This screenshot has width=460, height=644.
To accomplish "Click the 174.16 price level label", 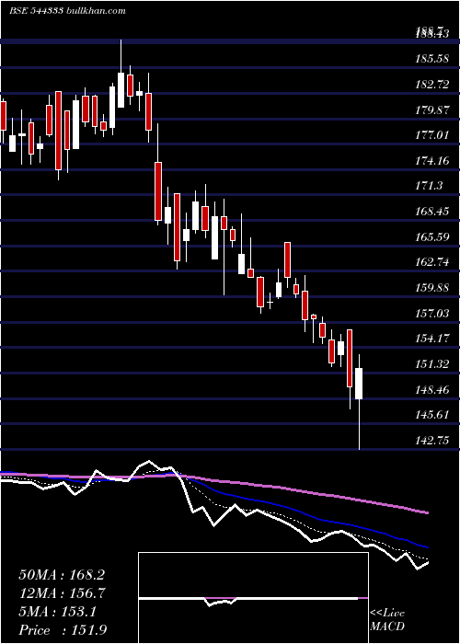I will 431,161.
